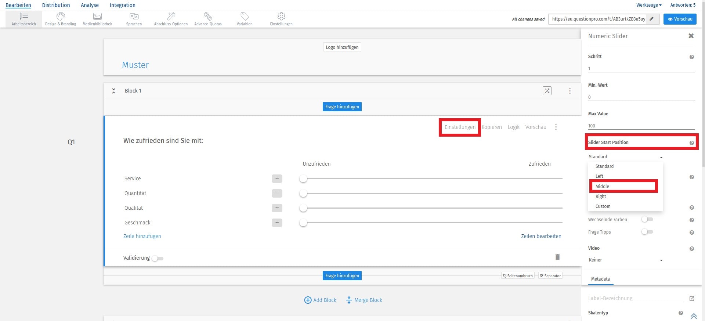Viewport: 705px width, 321px height.
Task: Open Design & Branding palette icon
Action: 61,16
